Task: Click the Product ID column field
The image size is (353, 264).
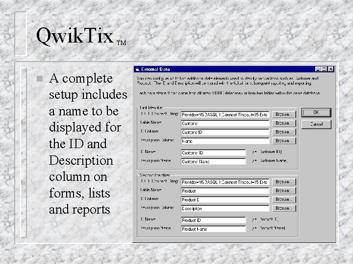Action: point(225,199)
